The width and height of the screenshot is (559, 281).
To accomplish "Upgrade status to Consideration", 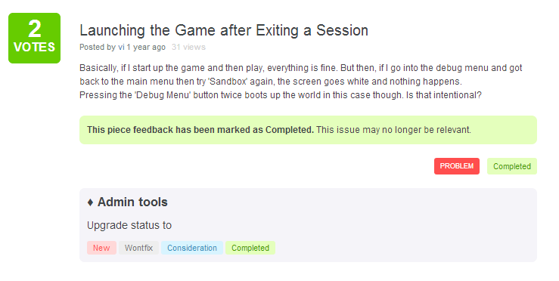I will pos(192,248).
